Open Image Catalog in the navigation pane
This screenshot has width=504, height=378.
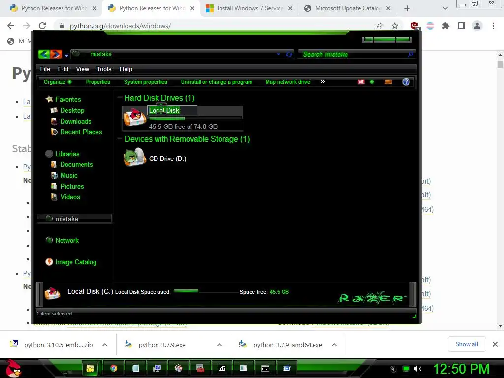(76, 262)
